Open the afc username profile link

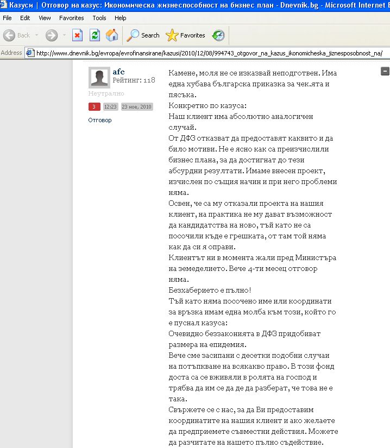[118, 72]
